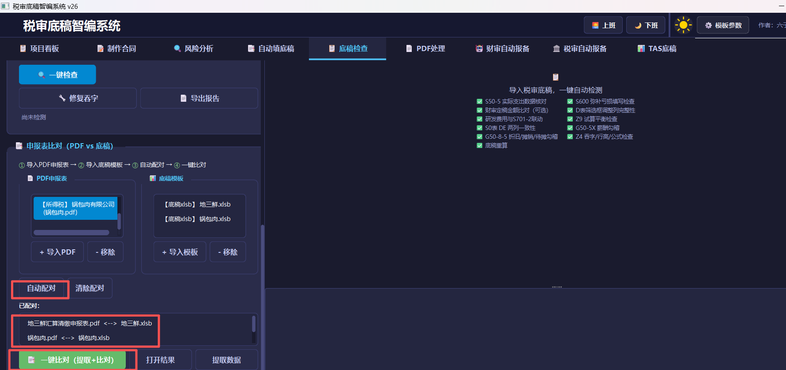786x370 pixels.
Task: Toggle 研发费用与S701-2联动 checkbox
Action: coord(479,119)
